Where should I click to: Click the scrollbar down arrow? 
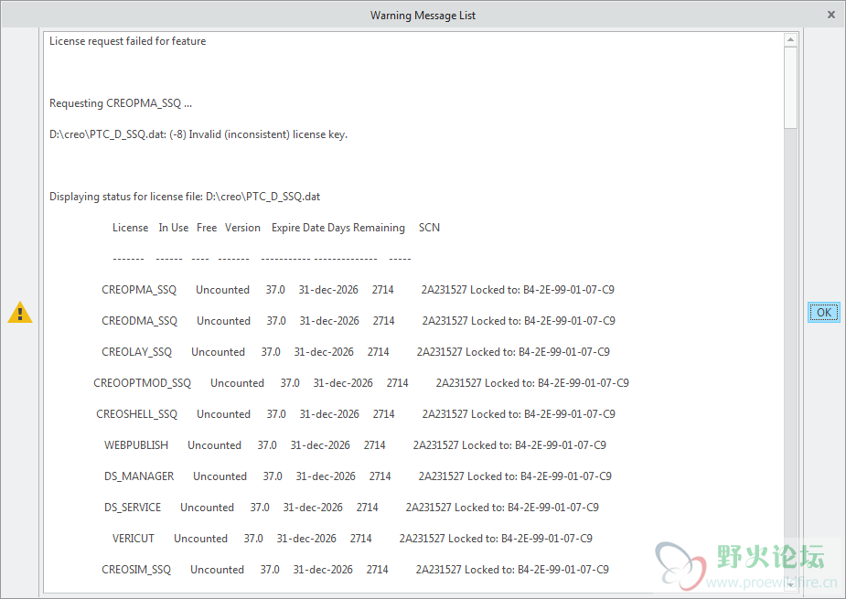pyautogui.click(x=790, y=584)
